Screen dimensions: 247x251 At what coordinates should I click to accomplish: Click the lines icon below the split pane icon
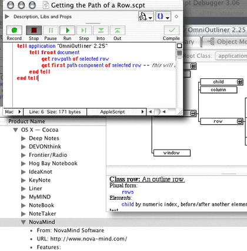pos(179,53)
